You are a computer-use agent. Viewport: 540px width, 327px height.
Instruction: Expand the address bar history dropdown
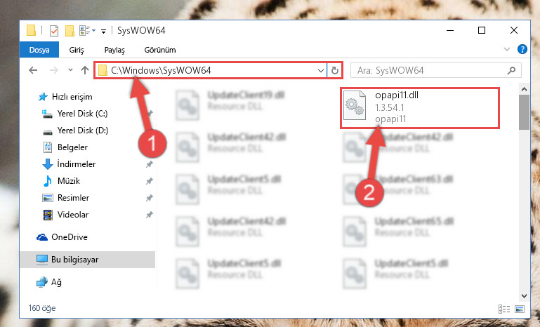321,71
